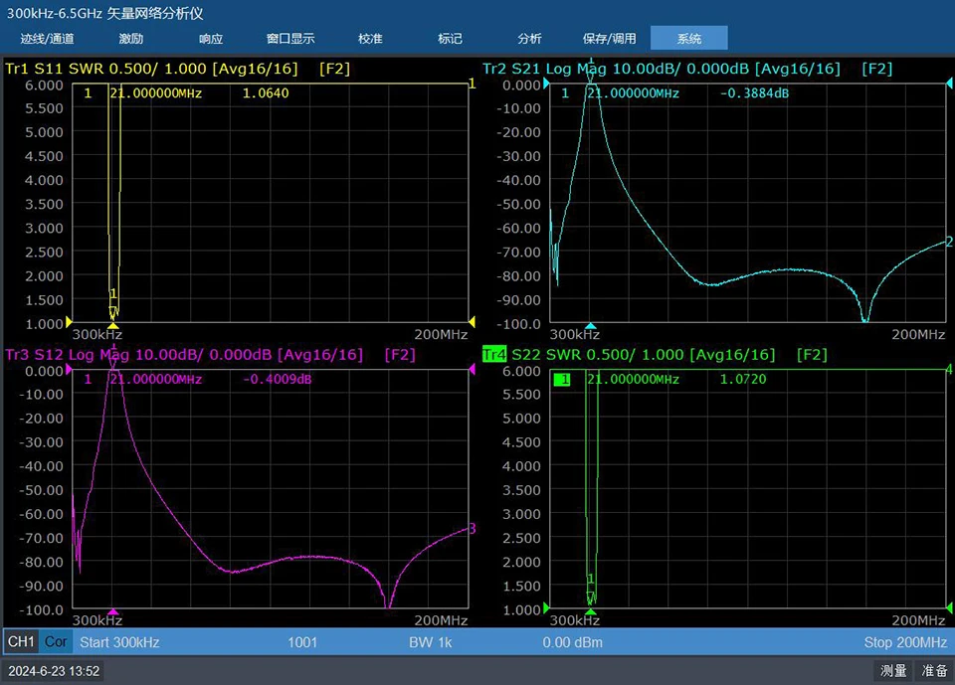Click the Tr4 [F2] calibration indicator
Image resolution: width=955 pixels, height=685 pixels.
click(x=812, y=354)
